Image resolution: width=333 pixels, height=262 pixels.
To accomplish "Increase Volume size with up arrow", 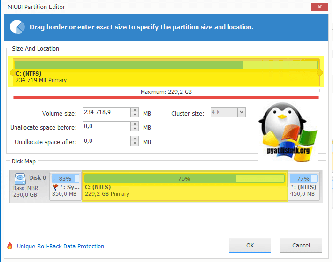I will tap(135, 110).
